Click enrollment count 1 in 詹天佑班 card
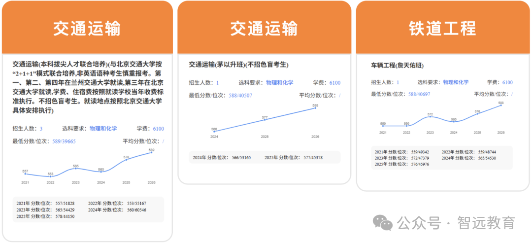This screenshot has width=532, height=244. (x=398, y=82)
